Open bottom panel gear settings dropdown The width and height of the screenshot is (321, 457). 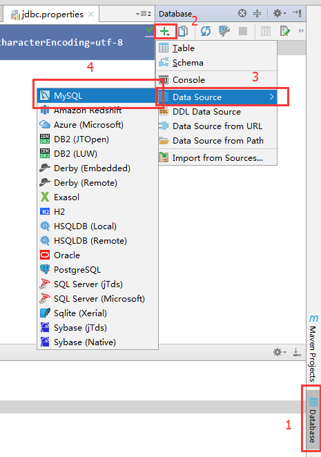280,352
